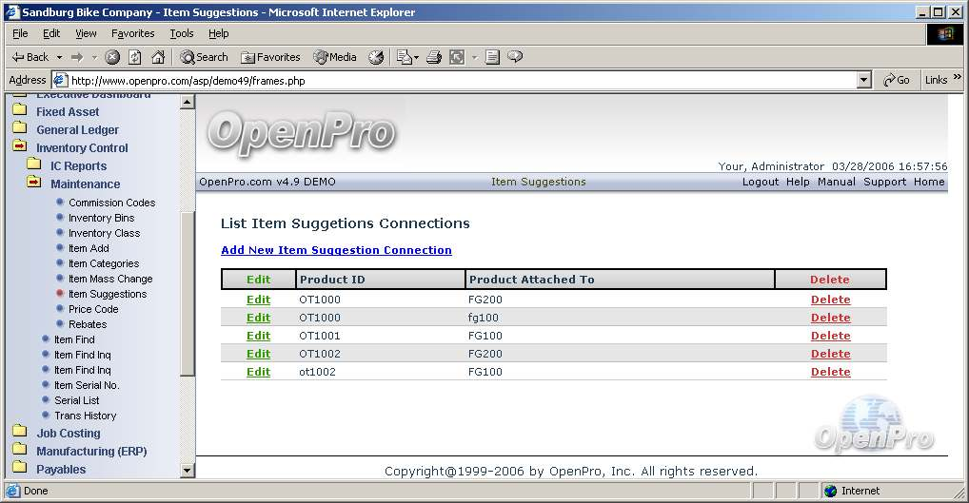This screenshot has height=503, width=969.
Task: Click Add New Item Suggestion Connection link
Action: tap(336, 250)
